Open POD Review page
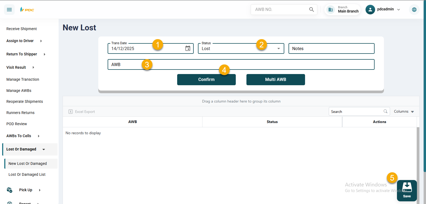This screenshot has width=426, height=204. pos(17,124)
